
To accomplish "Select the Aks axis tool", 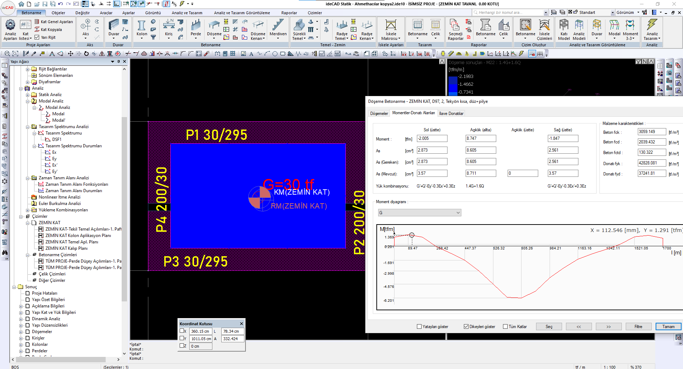I will tap(85, 29).
